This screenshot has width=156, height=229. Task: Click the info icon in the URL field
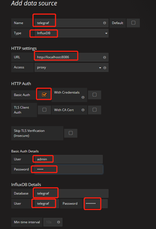pos(104,57)
